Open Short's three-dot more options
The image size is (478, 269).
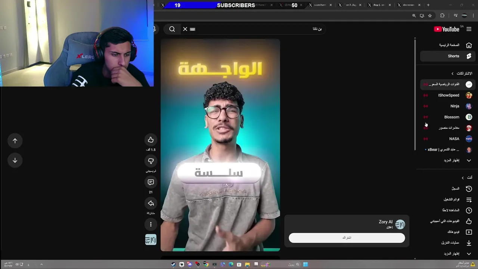pyautogui.click(x=151, y=225)
